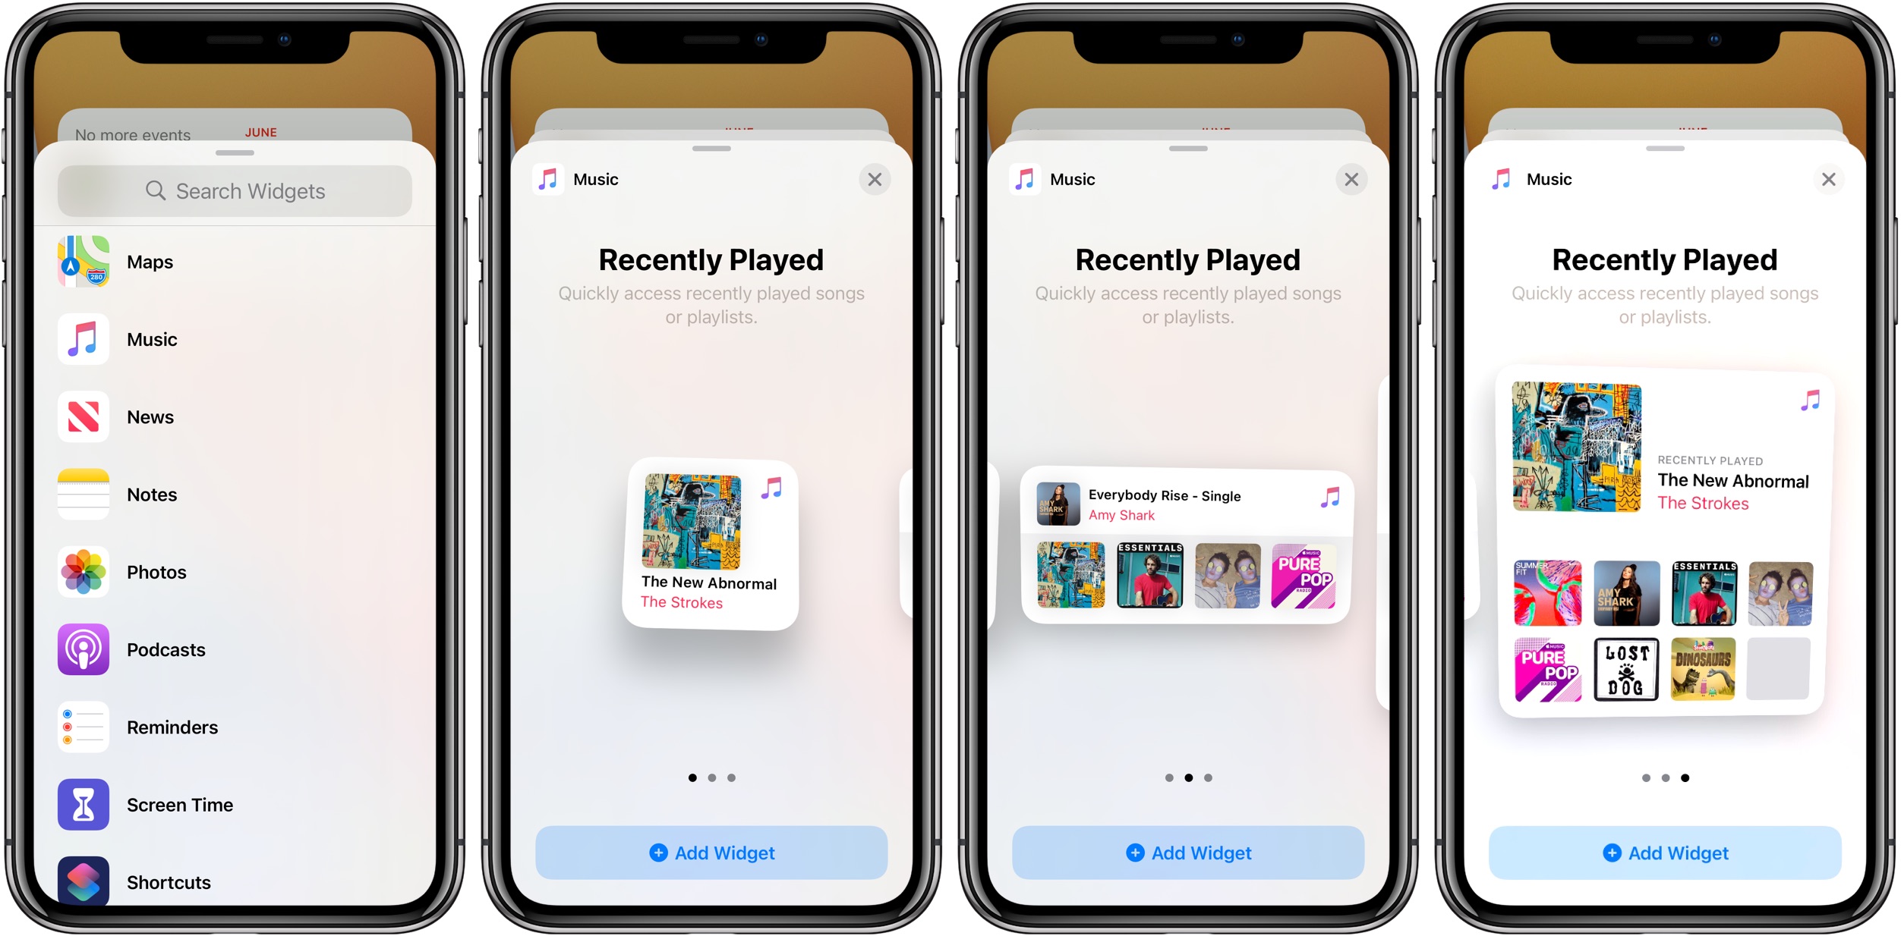Navigate to third widget size dot

point(1210,784)
